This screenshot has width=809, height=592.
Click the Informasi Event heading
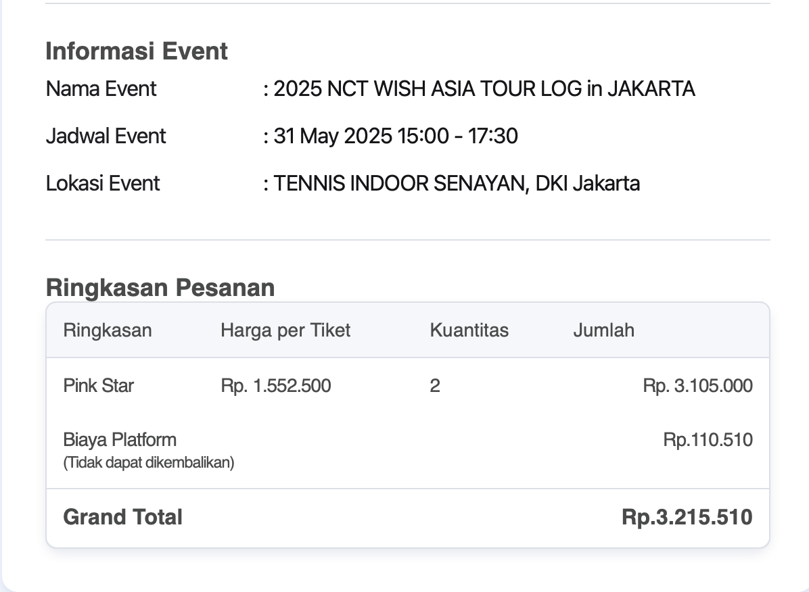tap(137, 51)
